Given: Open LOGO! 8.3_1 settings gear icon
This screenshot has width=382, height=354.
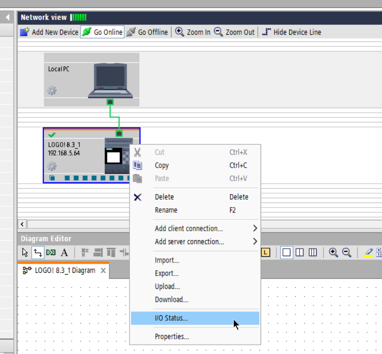Looking at the screenshot, I should coord(52,166).
